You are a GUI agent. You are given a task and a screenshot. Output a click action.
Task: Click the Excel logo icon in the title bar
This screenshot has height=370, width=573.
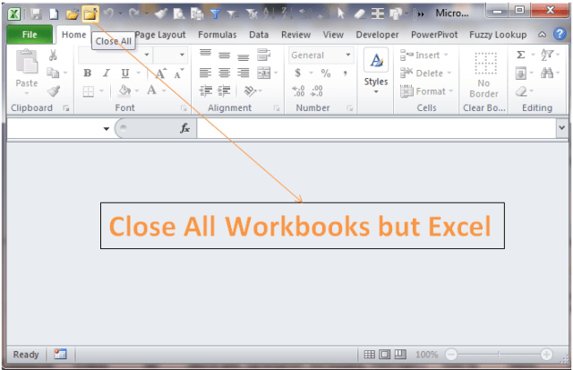[14, 14]
